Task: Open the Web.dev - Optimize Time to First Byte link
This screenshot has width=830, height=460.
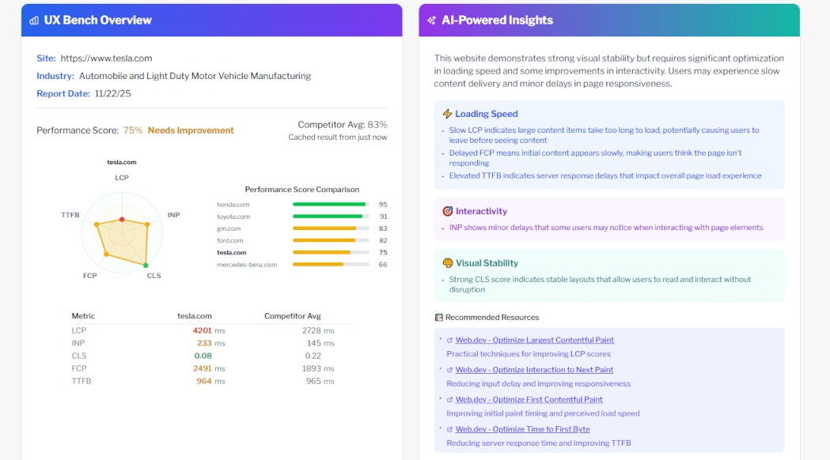Action: click(x=522, y=429)
